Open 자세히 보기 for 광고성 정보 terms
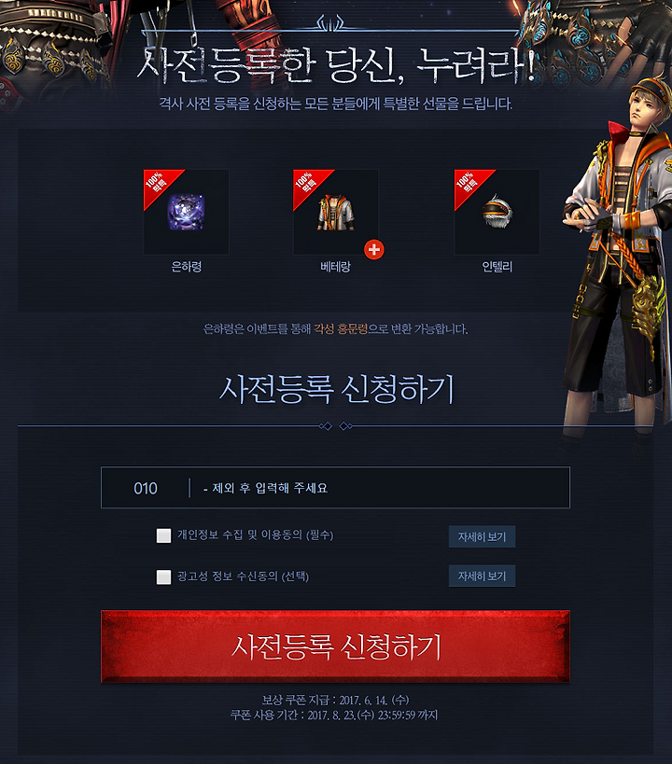This screenshot has height=764, width=672. click(482, 576)
